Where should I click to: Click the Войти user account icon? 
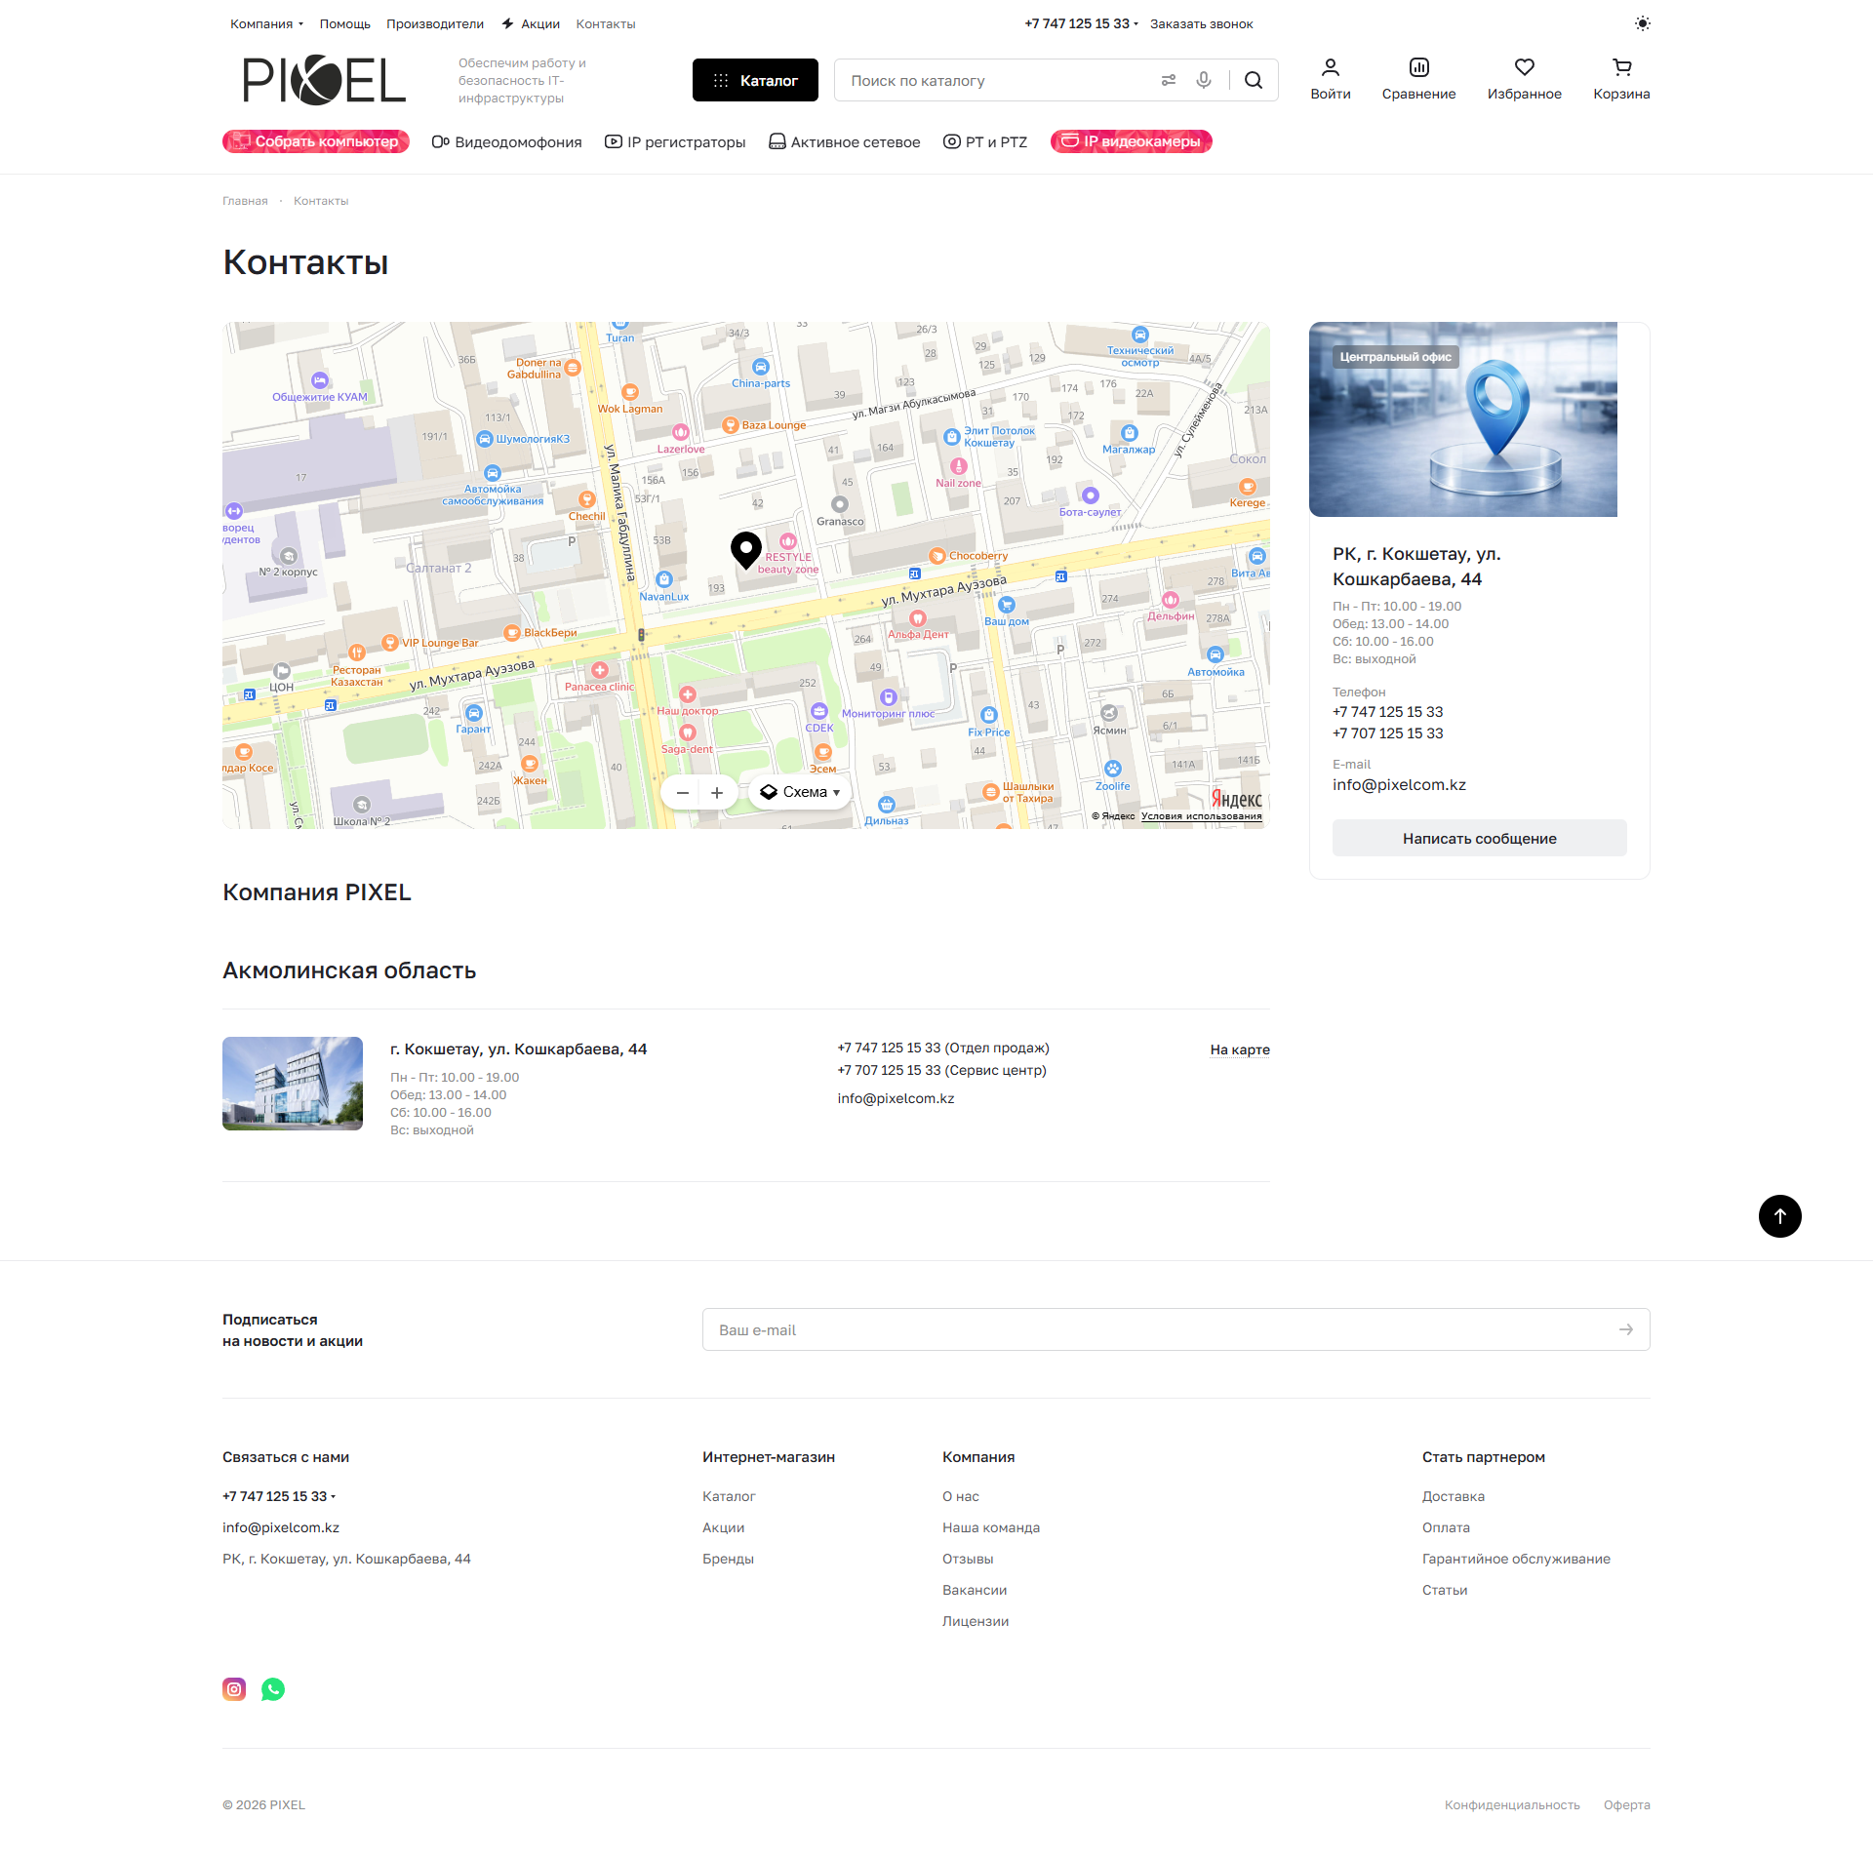[1331, 67]
